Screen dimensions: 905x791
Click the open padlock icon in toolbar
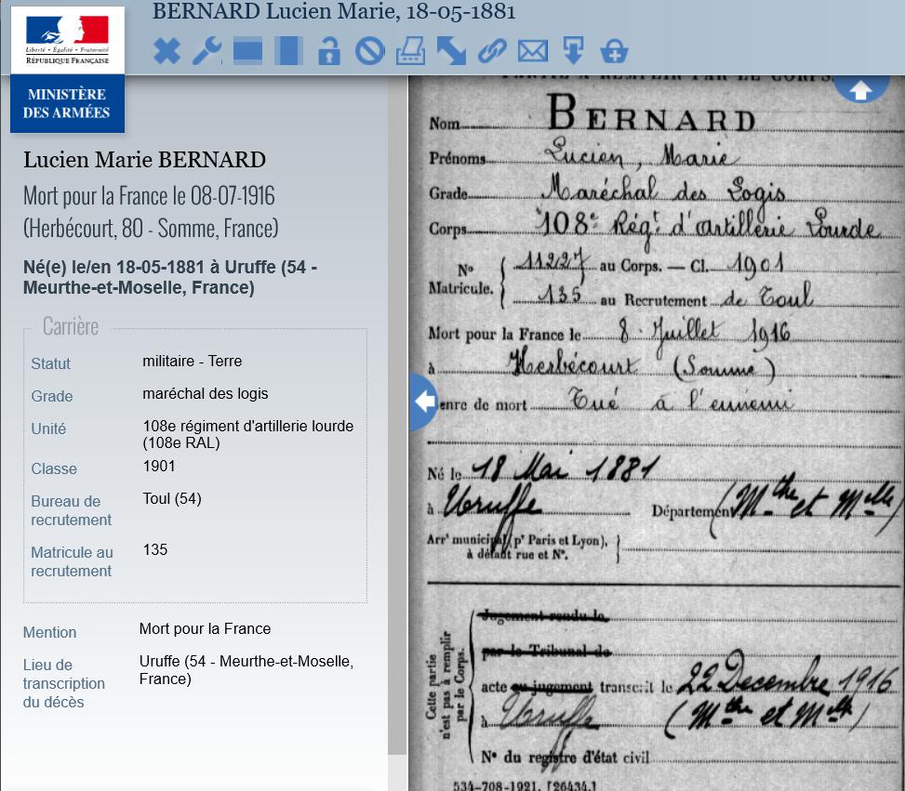tap(329, 51)
